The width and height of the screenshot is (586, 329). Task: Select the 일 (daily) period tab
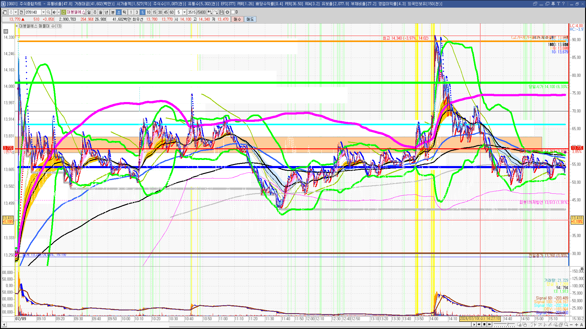point(89,12)
